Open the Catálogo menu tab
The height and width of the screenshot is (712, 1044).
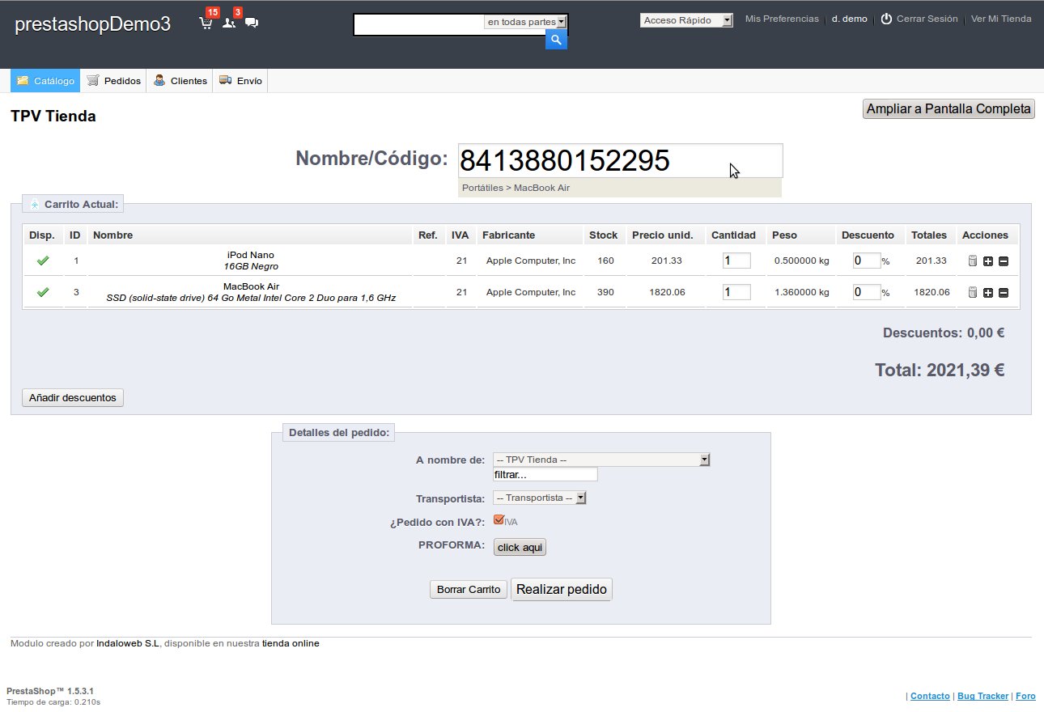45,81
